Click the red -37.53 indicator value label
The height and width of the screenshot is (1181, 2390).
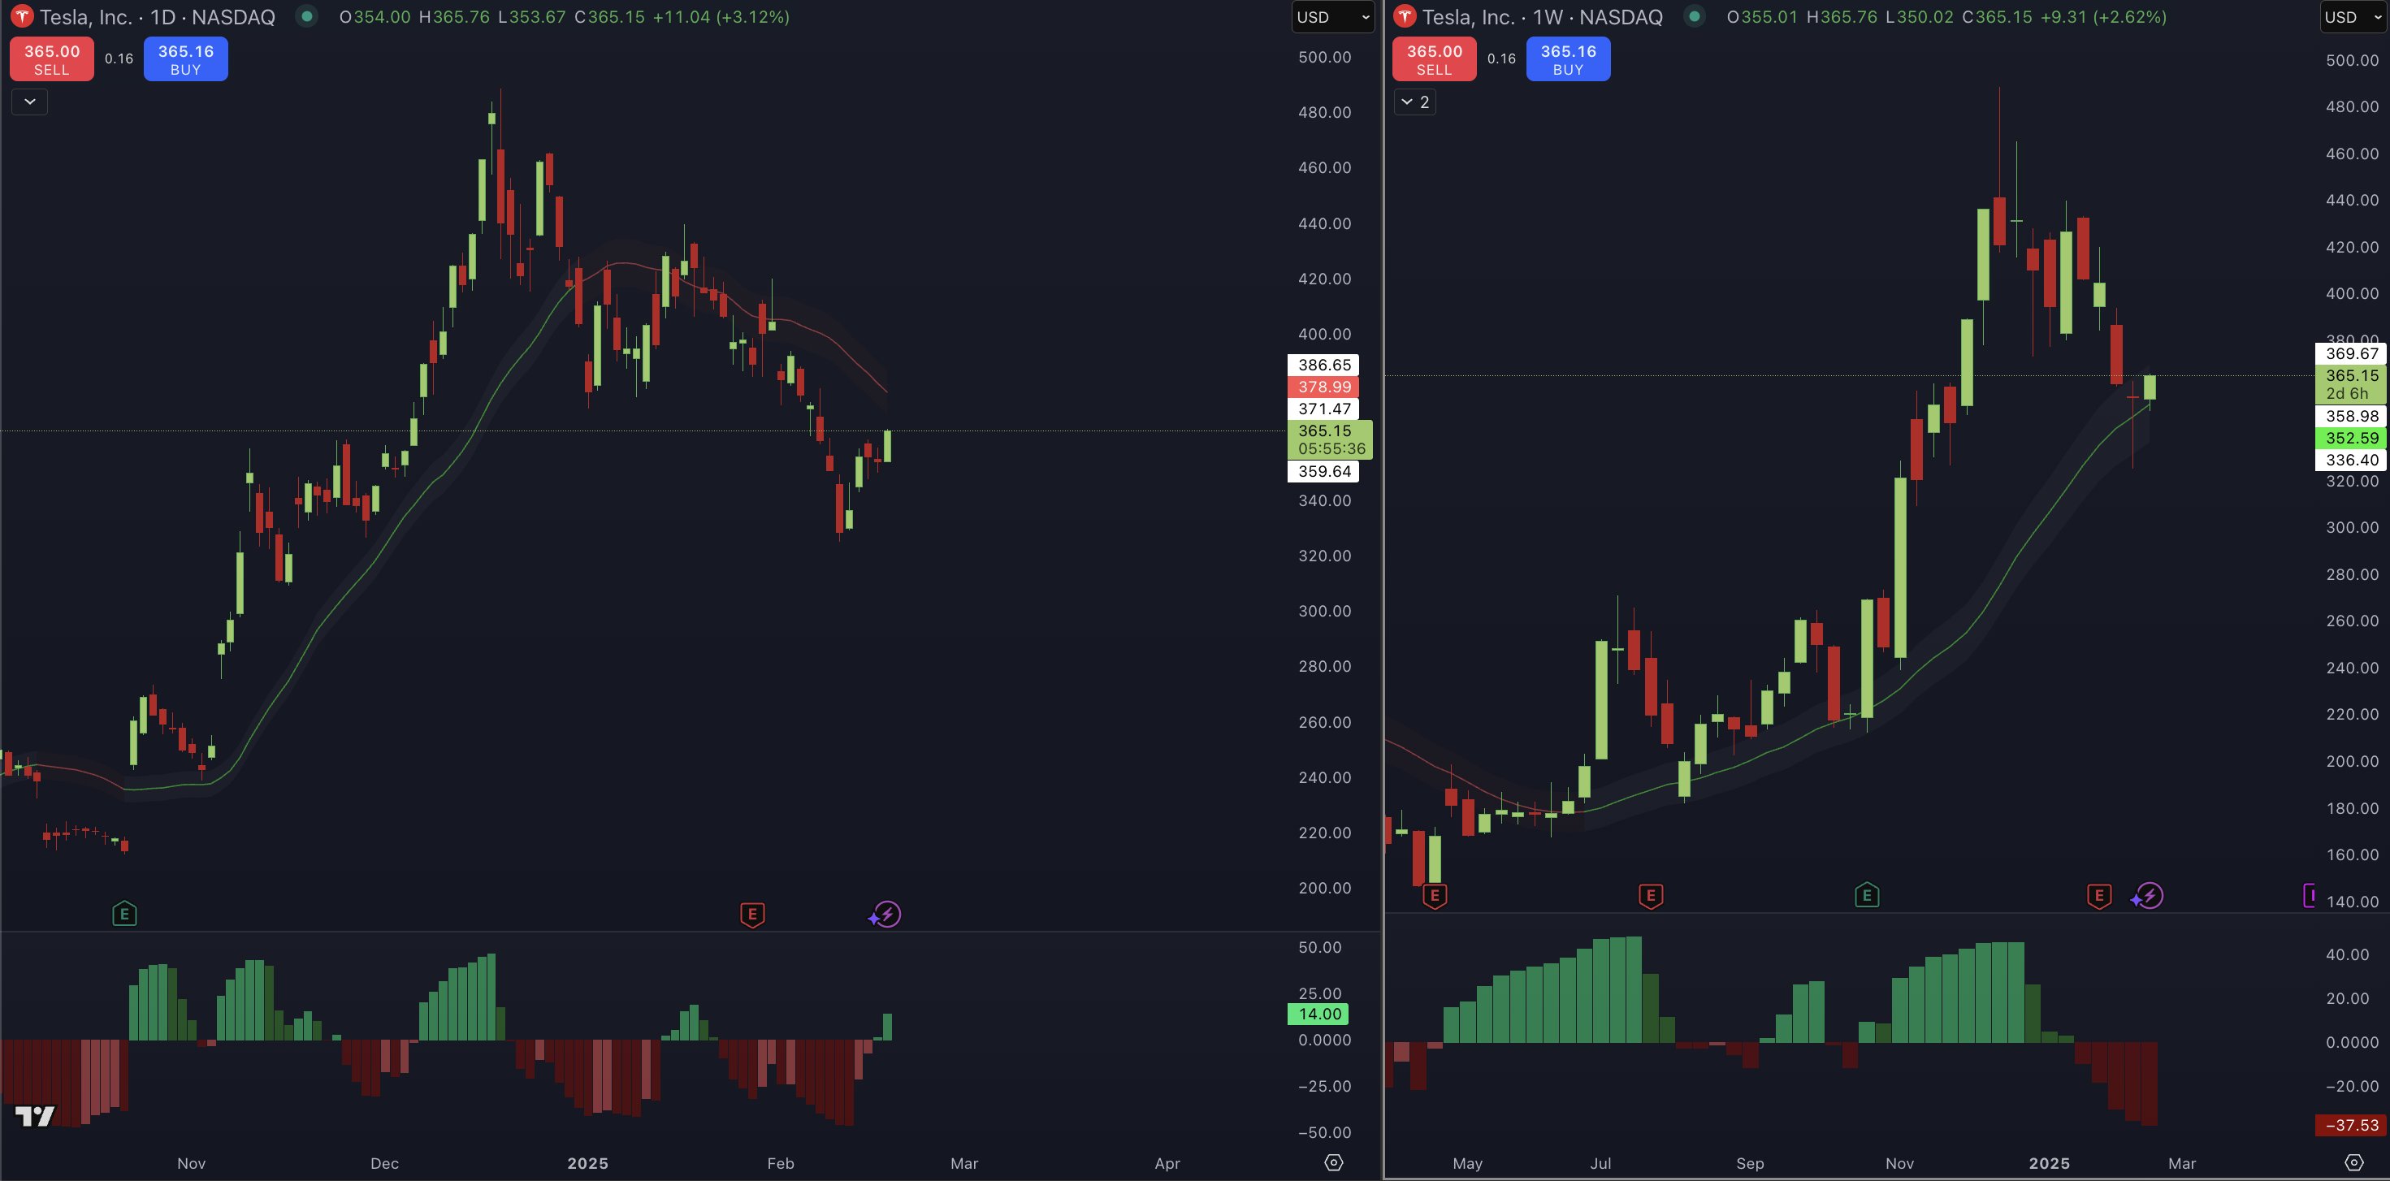tap(2351, 1125)
